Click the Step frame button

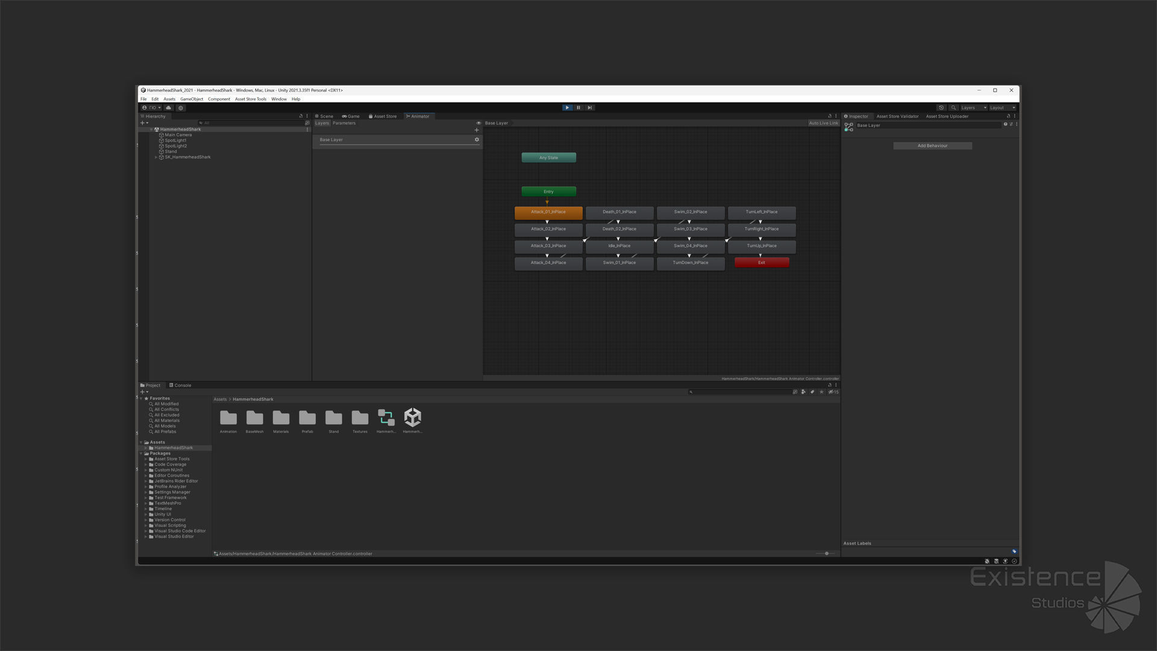pos(590,108)
